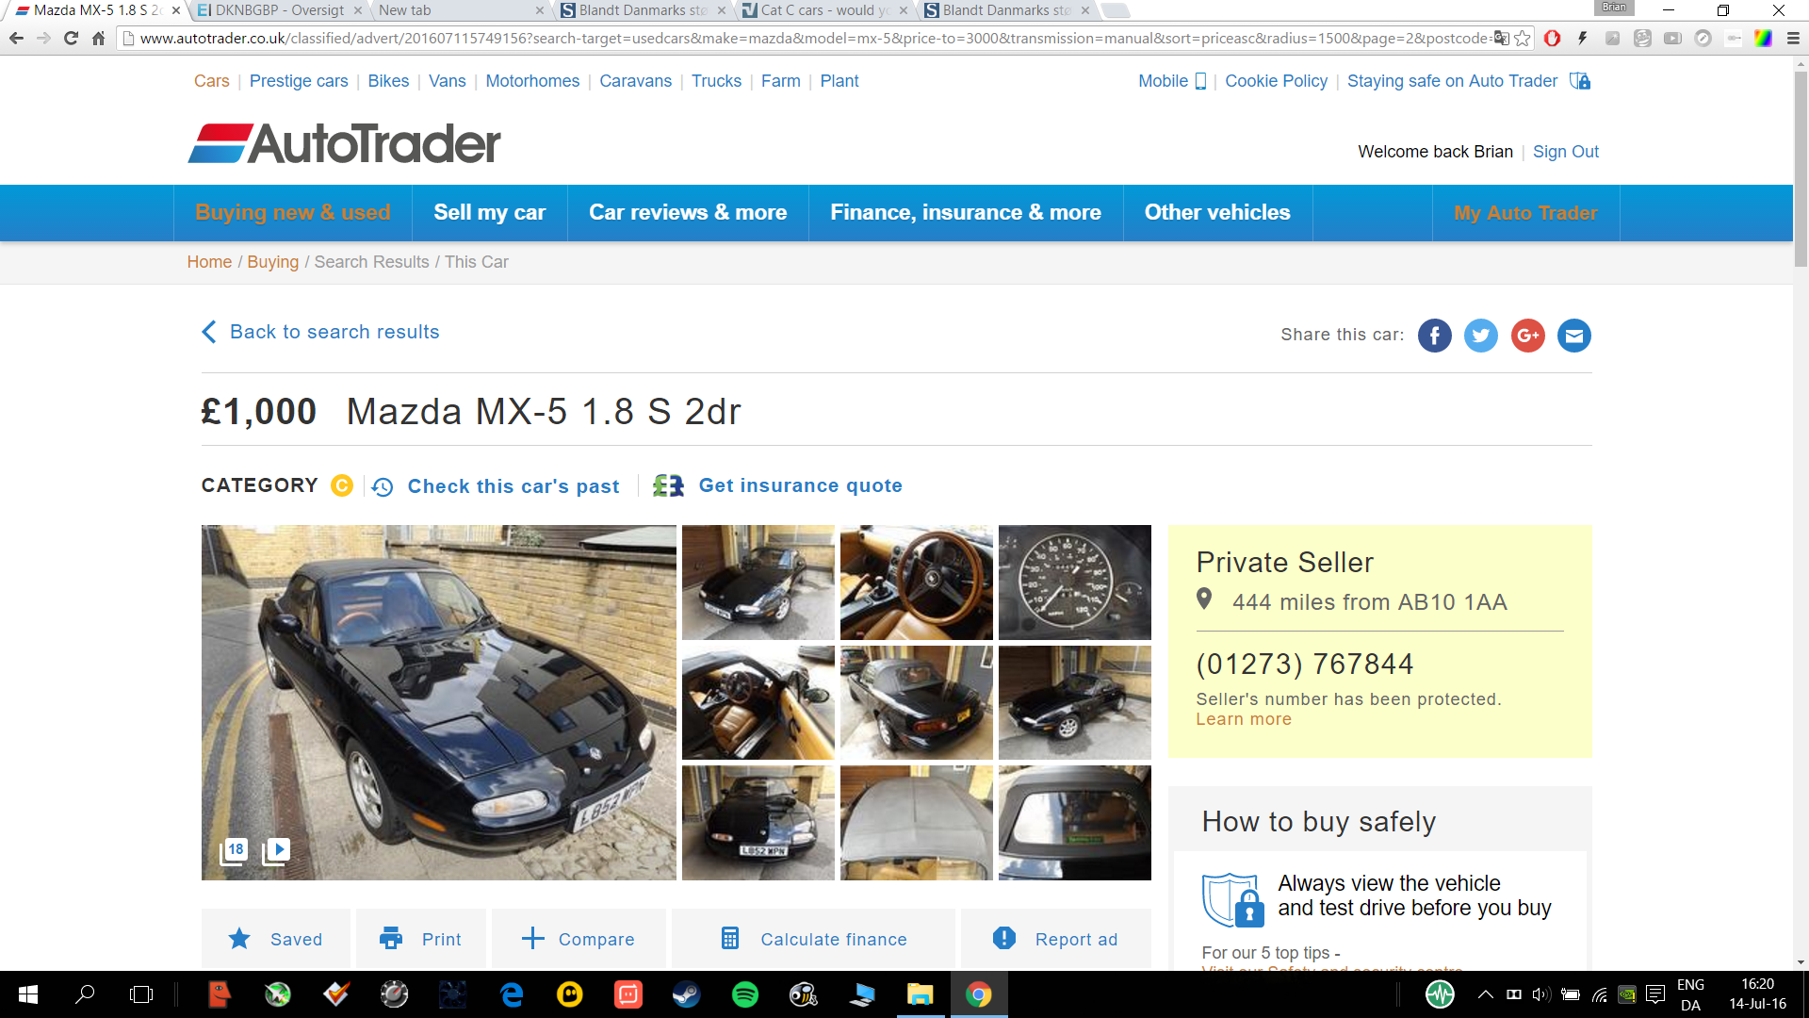Screen dimensions: 1809x1018
Task: Navigate back in the browser
Action: click(x=16, y=39)
